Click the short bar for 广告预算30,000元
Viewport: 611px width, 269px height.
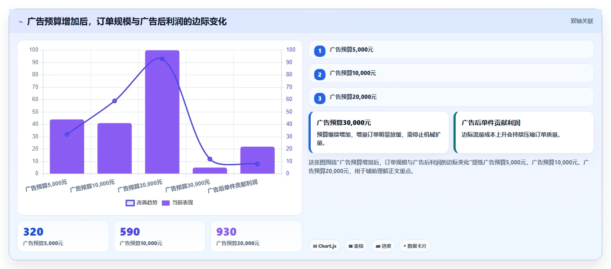tap(210, 171)
